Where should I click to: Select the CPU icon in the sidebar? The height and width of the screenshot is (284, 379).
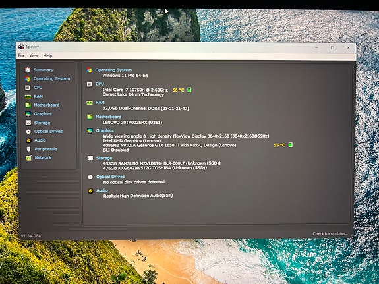point(28,88)
